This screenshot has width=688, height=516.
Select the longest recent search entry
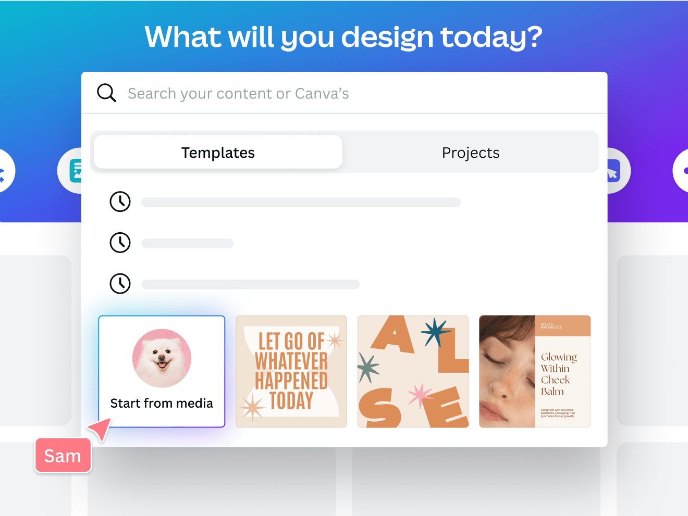(x=301, y=202)
